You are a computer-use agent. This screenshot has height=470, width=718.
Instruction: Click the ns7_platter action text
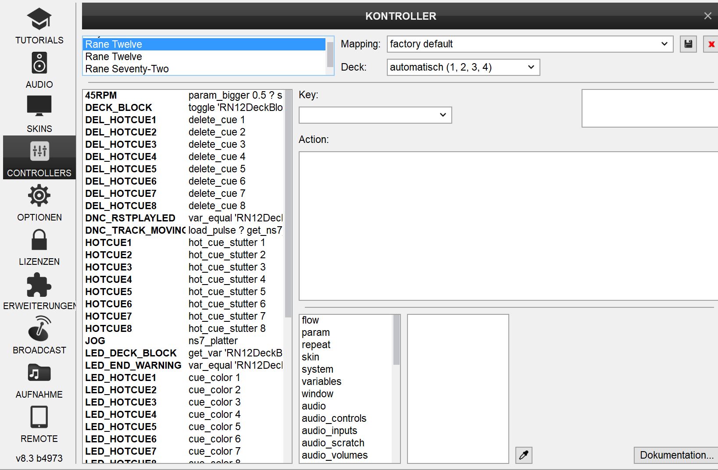tap(213, 341)
